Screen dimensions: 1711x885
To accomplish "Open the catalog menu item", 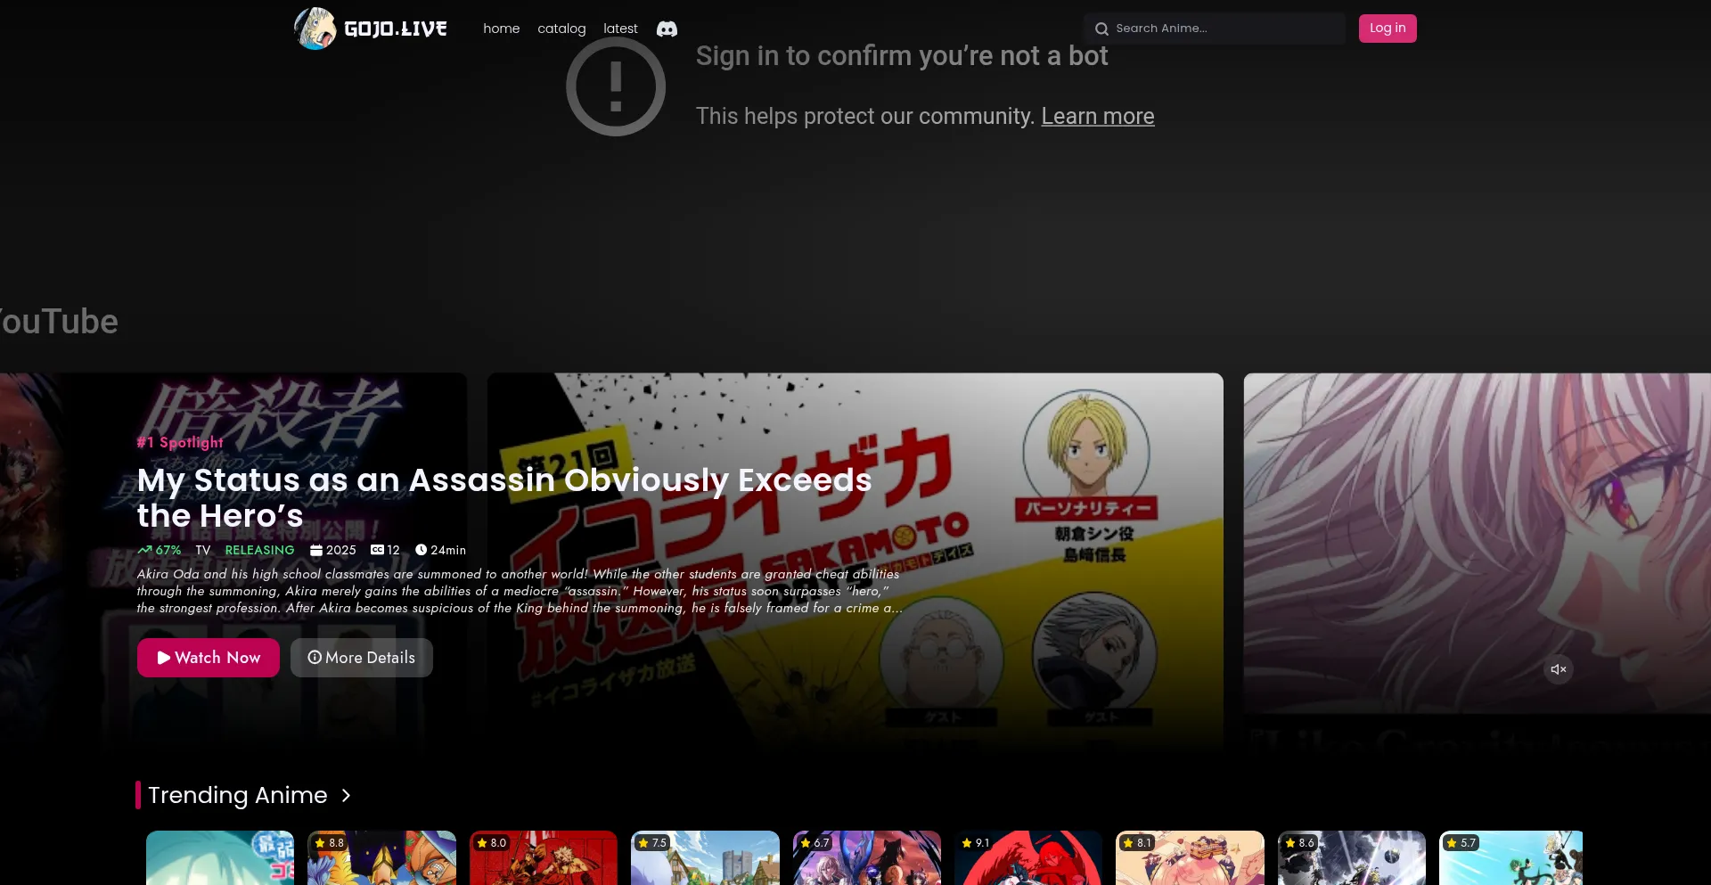I will 561,29.
